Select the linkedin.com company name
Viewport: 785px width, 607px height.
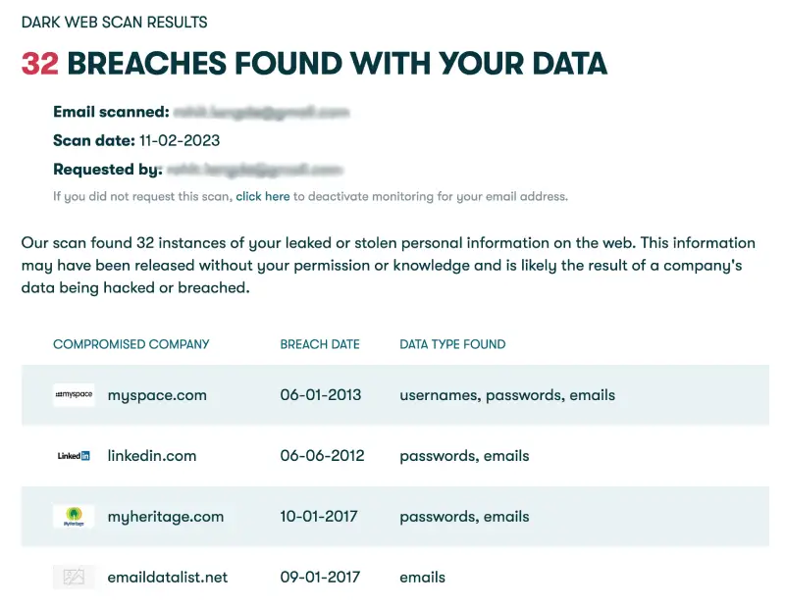coord(152,456)
